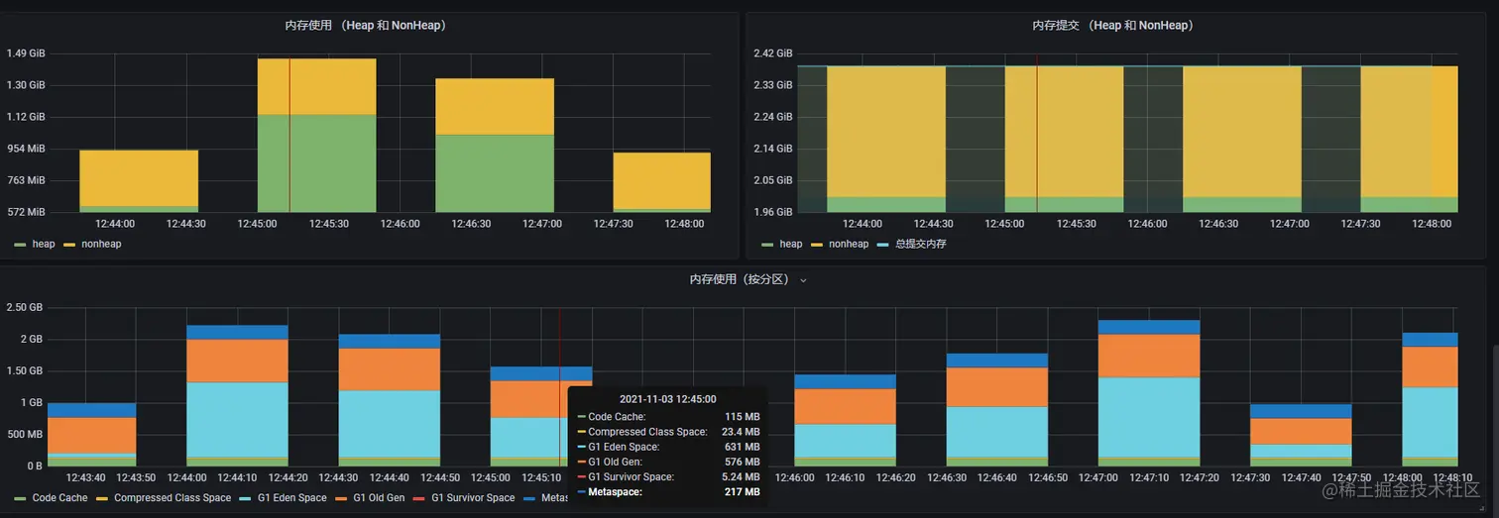
Task: Toggle nonheap series in 内存使用 legend
Action: (x=101, y=244)
